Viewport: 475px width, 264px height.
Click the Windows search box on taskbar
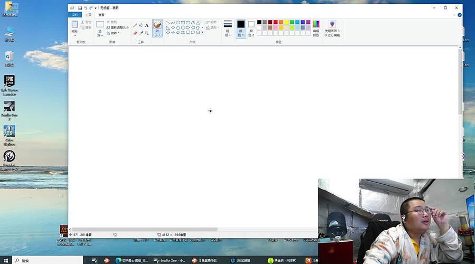click(48, 260)
